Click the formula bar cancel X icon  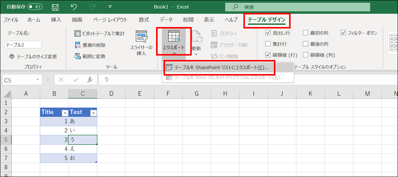tap(61, 80)
